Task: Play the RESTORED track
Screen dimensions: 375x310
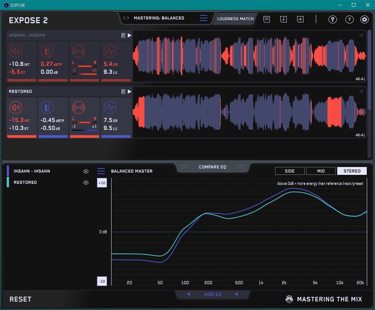Action: click(129, 91)
